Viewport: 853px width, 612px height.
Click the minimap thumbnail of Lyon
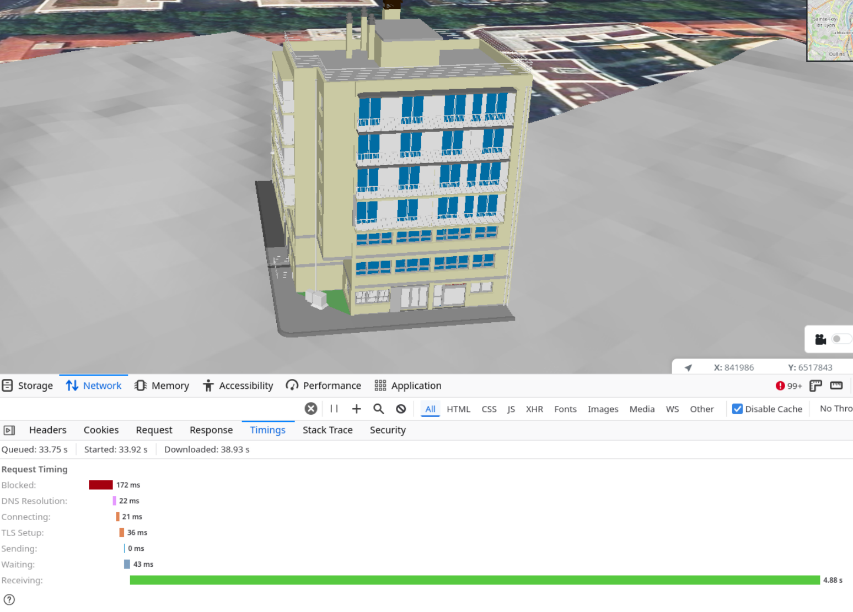830,30
